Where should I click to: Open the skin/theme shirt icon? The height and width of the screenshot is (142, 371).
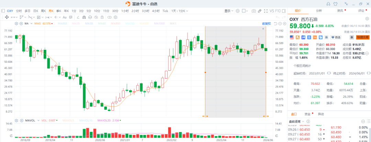pos(335,4)
